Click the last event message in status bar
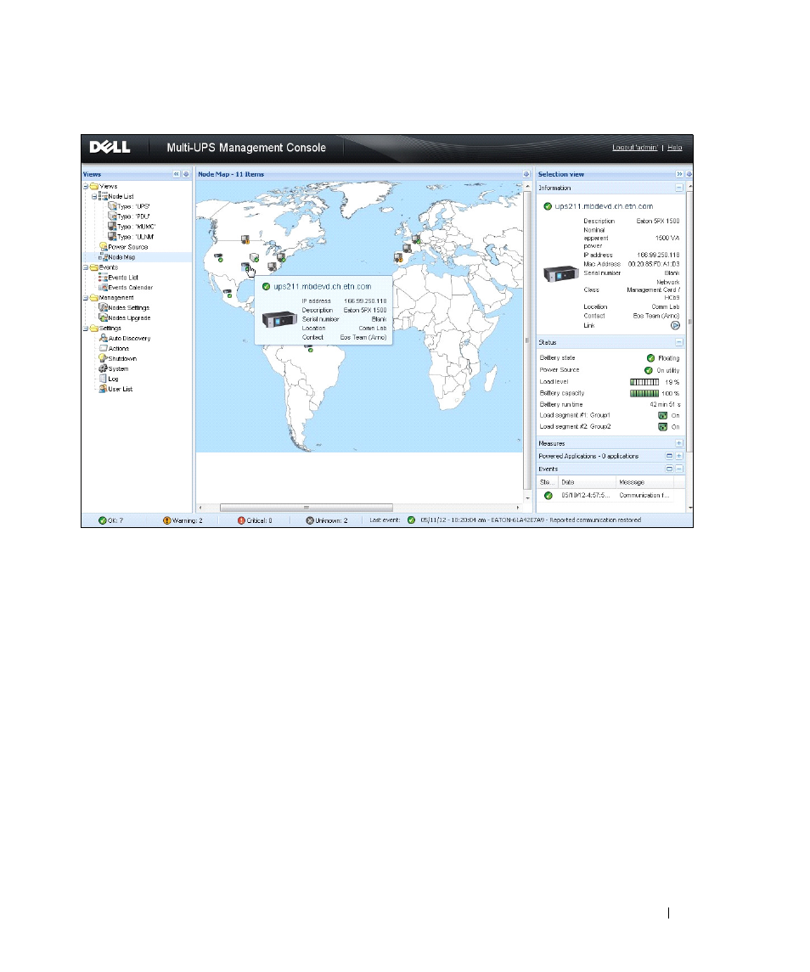Screen dimensions: 810x972 [x=531, y=520]
